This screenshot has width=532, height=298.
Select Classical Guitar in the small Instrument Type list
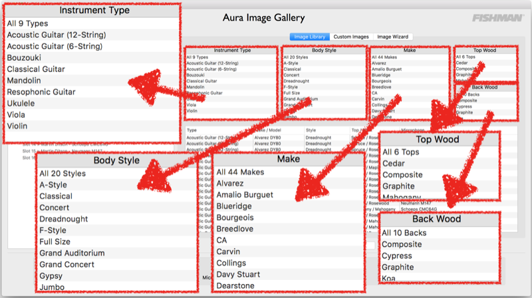tap(201, 81)
